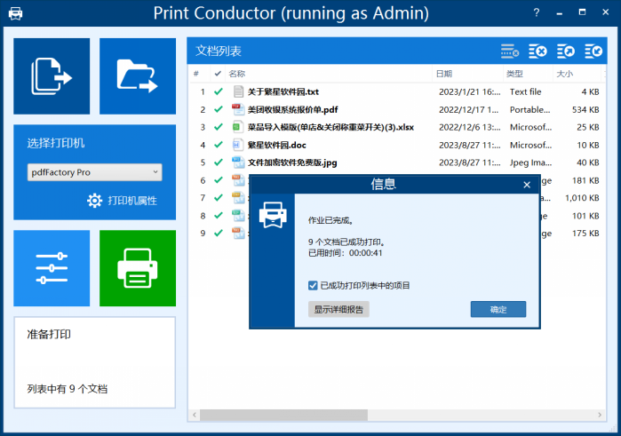Click the txt file icon in row 1

[x=238, y=91]
